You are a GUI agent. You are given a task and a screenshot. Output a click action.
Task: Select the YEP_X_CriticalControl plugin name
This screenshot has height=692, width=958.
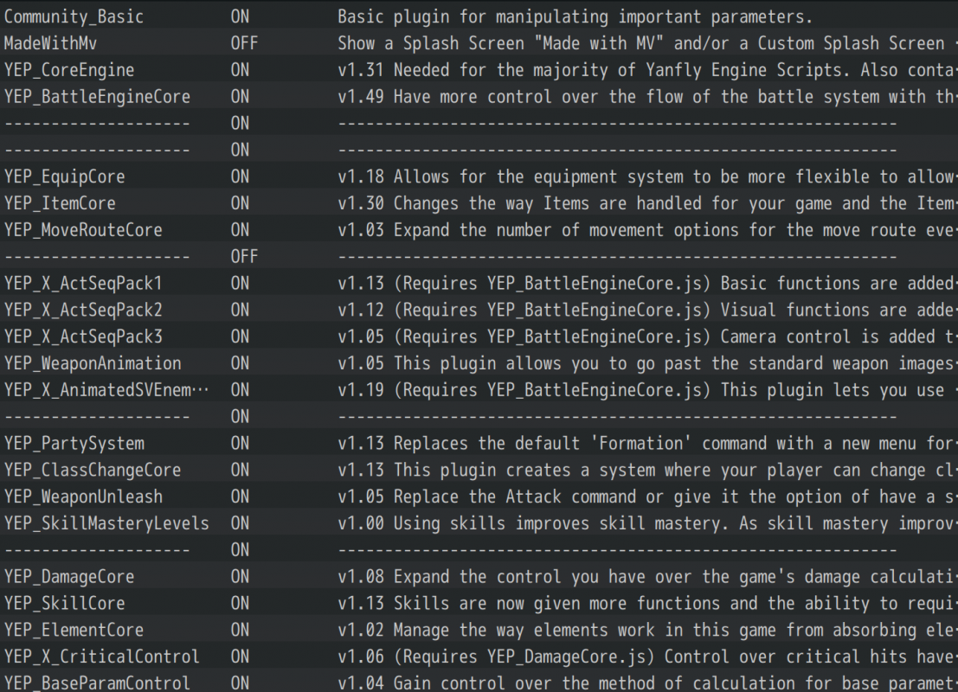coord(101,657)
